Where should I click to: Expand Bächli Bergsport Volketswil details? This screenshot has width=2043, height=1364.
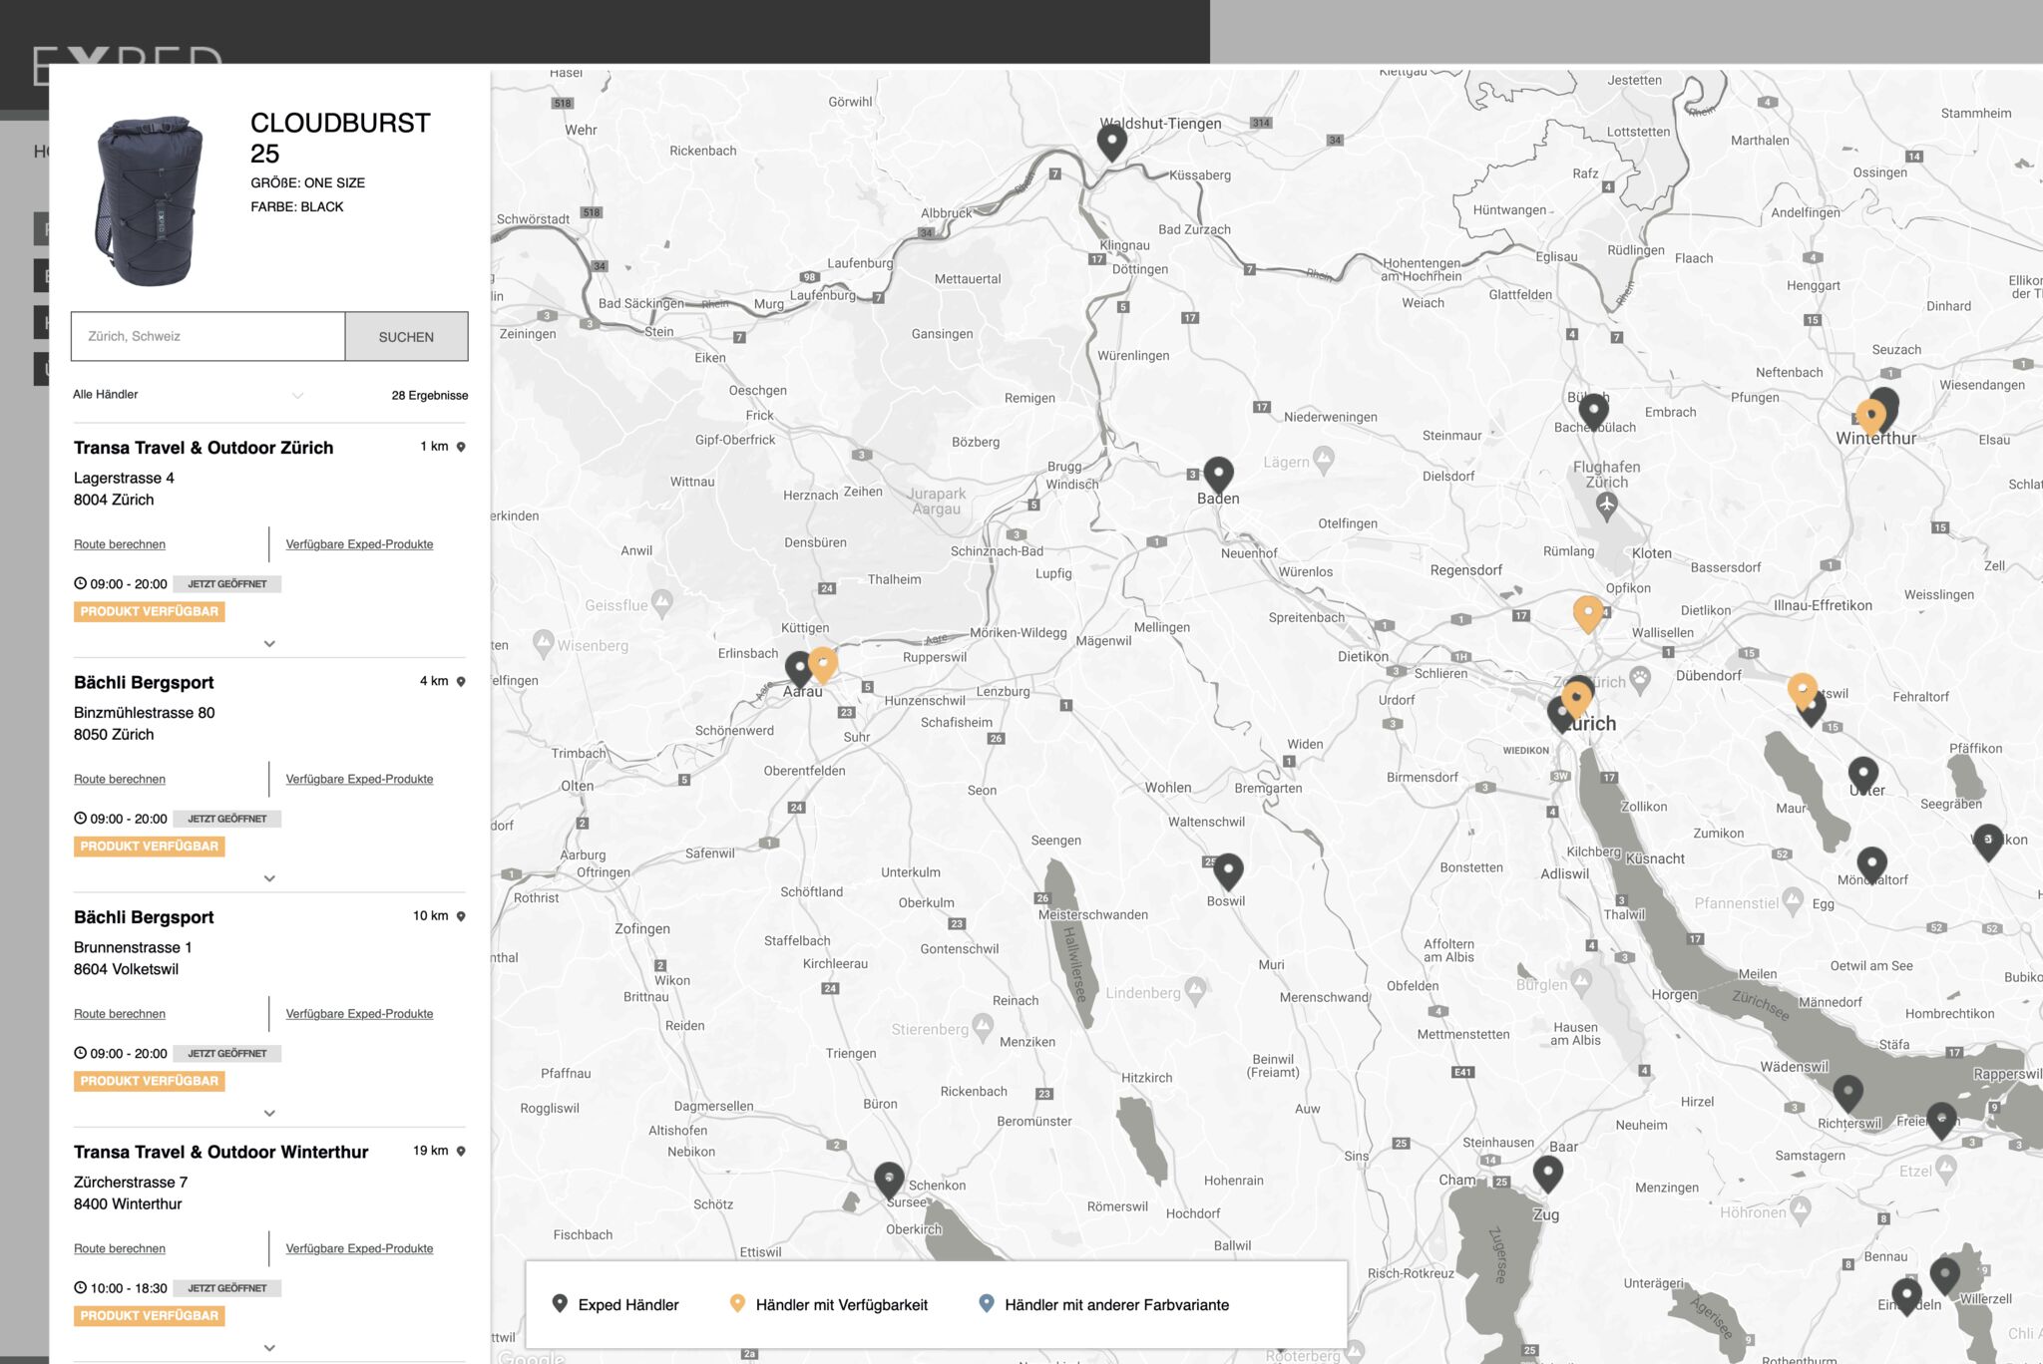point(269,1114)
